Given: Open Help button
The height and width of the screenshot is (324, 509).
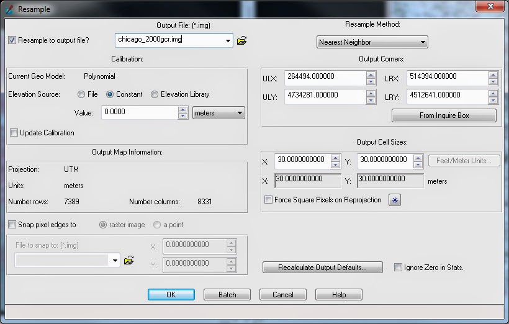Looking at the screenshot, I should pos(338,294).
